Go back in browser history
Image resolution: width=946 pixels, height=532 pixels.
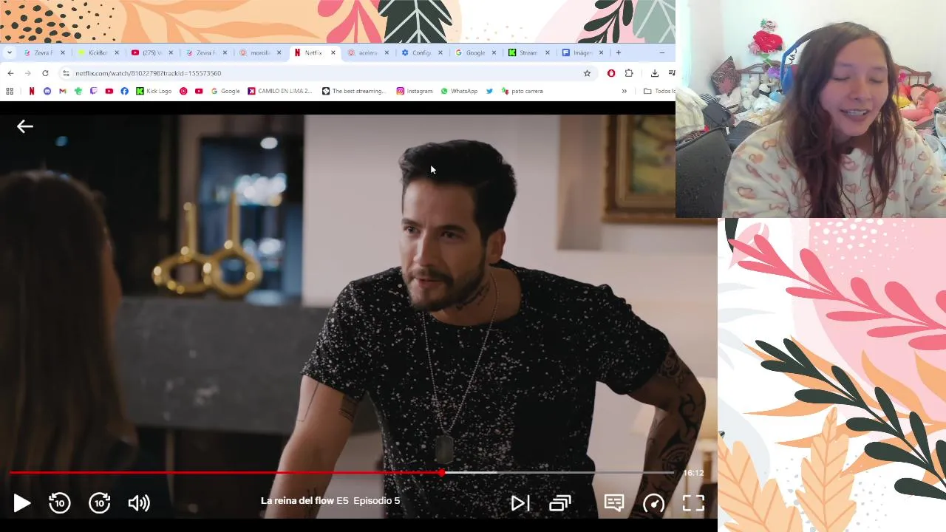coord(10,73)
